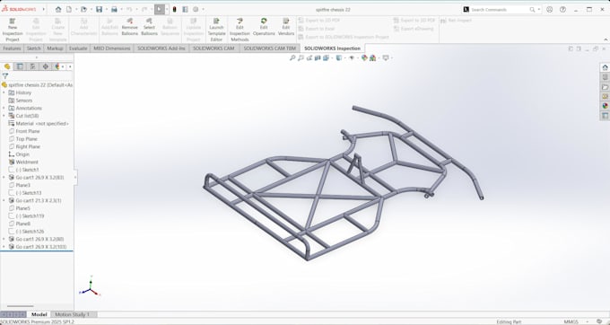Viewport: 610px width, 325px height.
Task: Click the Select cursor tool
Action: (x=160, y=9)
